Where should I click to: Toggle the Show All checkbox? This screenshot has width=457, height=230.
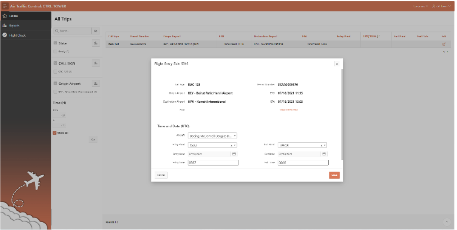tap(55, 133)
